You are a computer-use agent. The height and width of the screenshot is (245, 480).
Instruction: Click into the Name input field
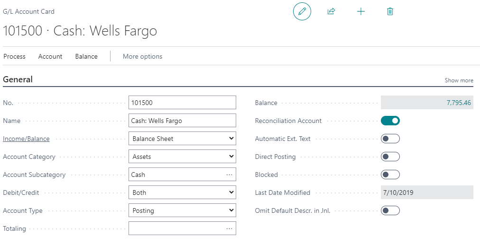click(182, 121)
